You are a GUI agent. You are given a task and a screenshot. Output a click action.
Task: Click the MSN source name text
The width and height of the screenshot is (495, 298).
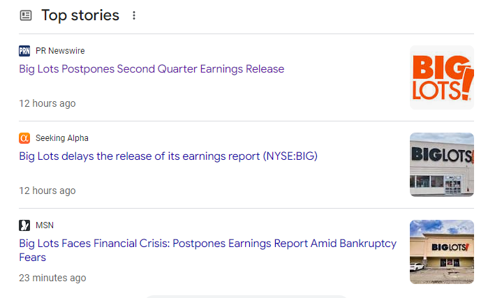[x=45, y=225]
